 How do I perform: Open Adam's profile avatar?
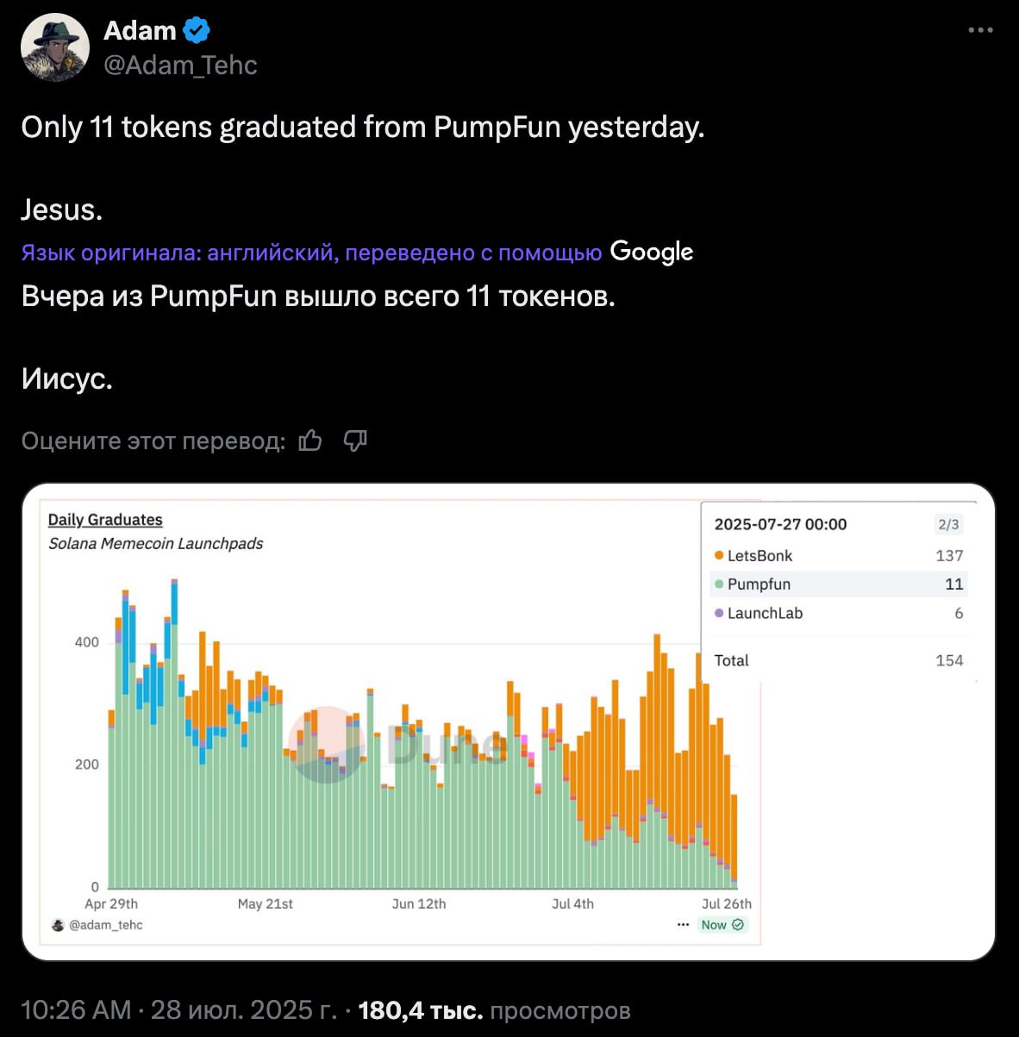(55, 47)
